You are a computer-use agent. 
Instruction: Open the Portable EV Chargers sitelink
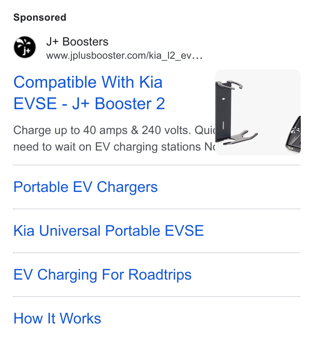click(86, 187)
